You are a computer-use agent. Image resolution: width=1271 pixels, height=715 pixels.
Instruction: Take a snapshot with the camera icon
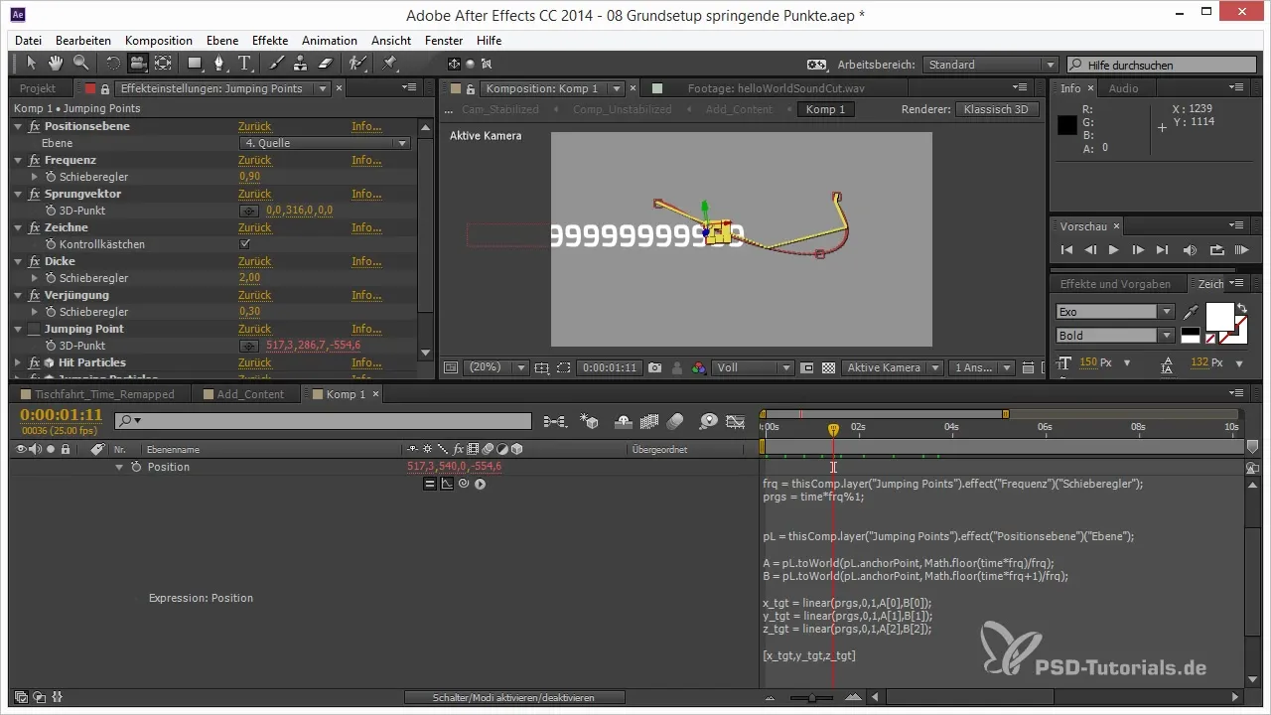click(x=654, y=367)
